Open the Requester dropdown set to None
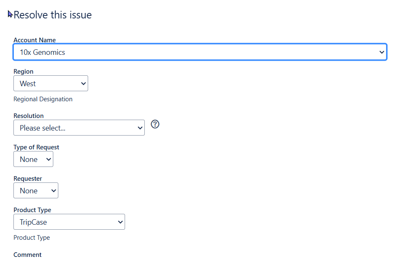The height and width of the screenshot is (259, 410). coord(36,190)
